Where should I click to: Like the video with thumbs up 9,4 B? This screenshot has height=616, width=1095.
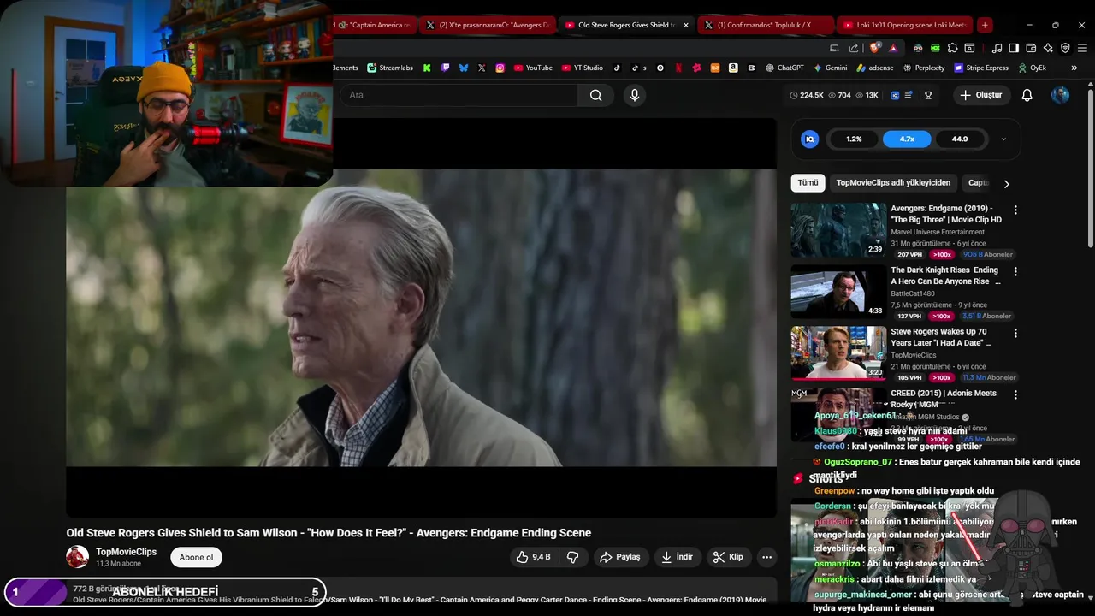point(532,557)
